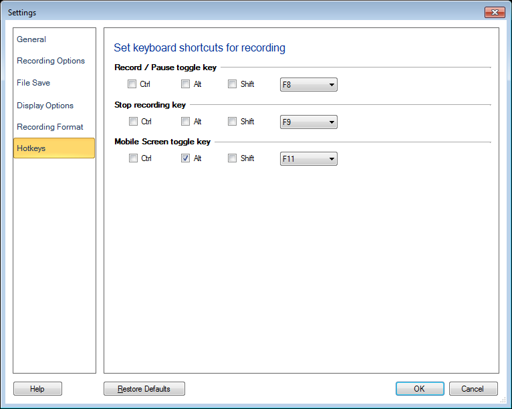The image size is (512, 409).
Task: Tick Shift for Stop recording key
Action: 233,122
